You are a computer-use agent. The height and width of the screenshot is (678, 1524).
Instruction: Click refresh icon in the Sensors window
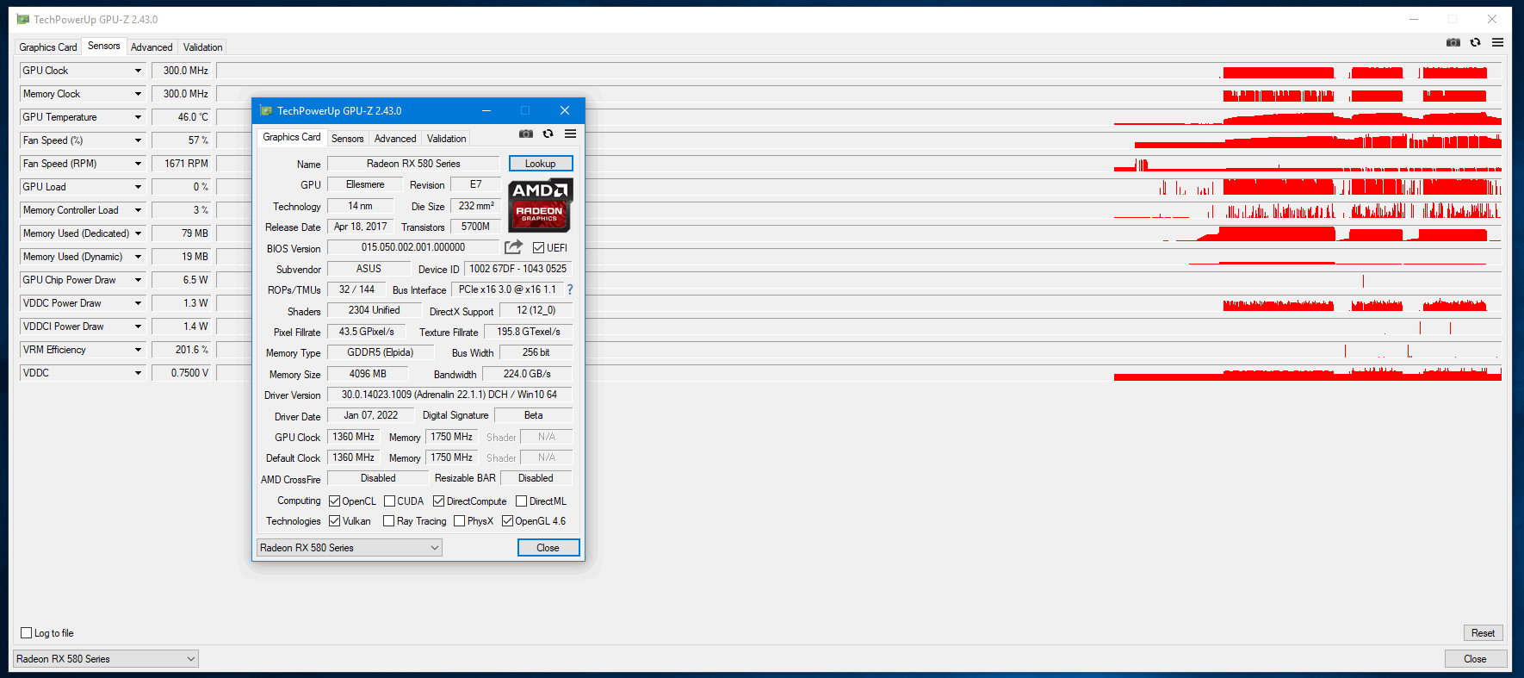[x=1475, y=42]
